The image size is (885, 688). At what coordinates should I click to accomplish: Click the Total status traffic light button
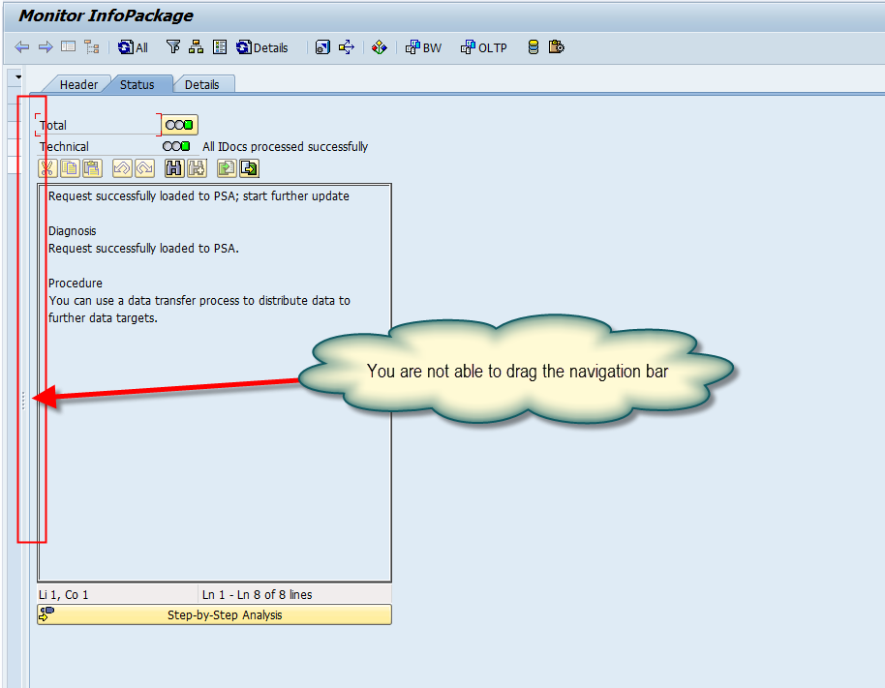[179, 125]
